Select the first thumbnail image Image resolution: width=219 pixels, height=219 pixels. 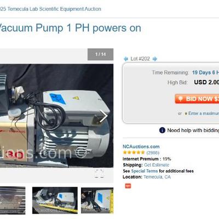(13, 200)
